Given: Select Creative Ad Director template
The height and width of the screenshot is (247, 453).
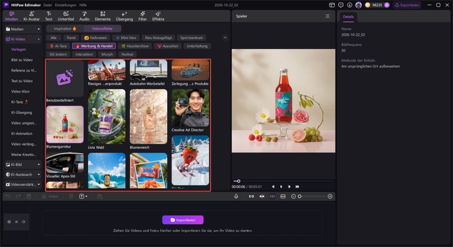Looking at the screenshot, I should pos(190,108).
